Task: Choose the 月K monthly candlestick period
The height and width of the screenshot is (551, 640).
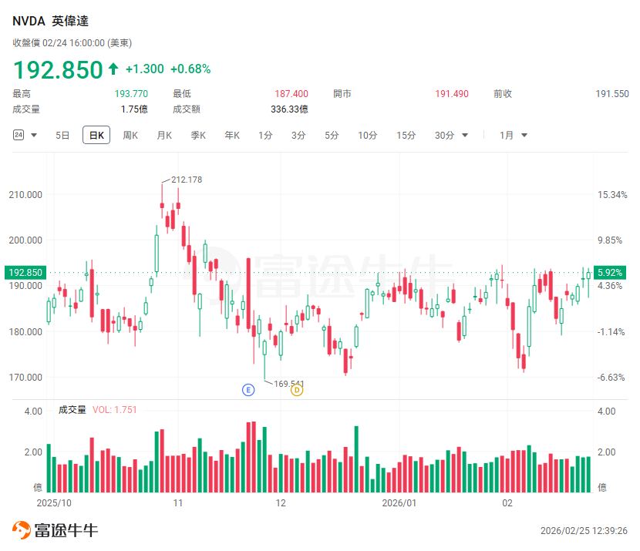Action: coord(164,136)
